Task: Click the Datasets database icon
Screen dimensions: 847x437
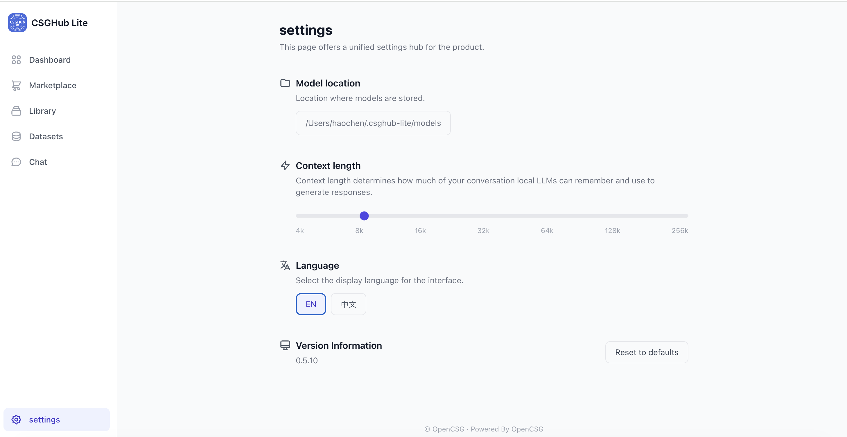Action: coord(16,136)
